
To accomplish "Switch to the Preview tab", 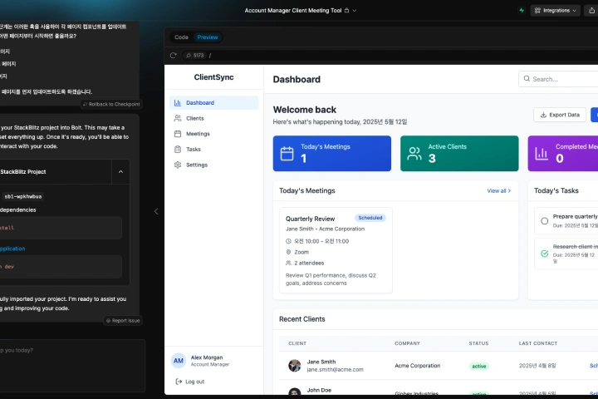I will click(208, 37).
